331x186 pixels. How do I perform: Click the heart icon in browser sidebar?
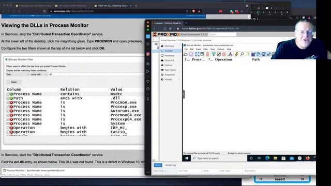click(148, 81)
